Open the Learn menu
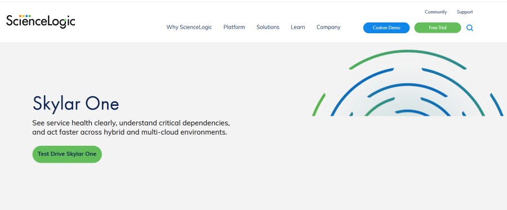507x210 pixels. click(x=298, y=27)
